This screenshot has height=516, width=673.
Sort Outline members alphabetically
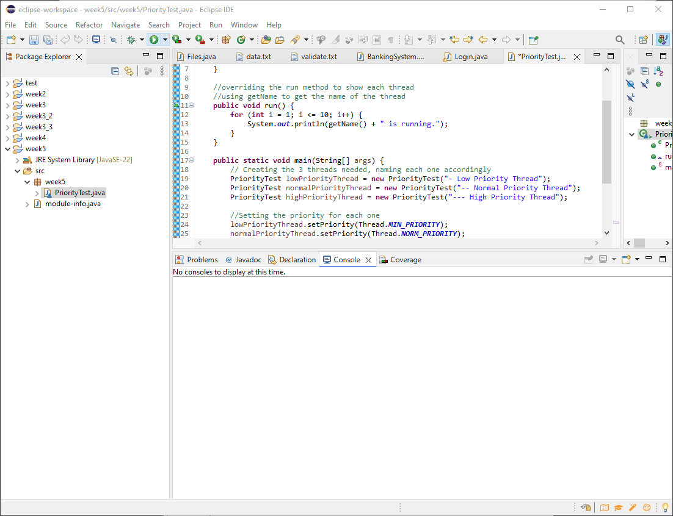658,71
